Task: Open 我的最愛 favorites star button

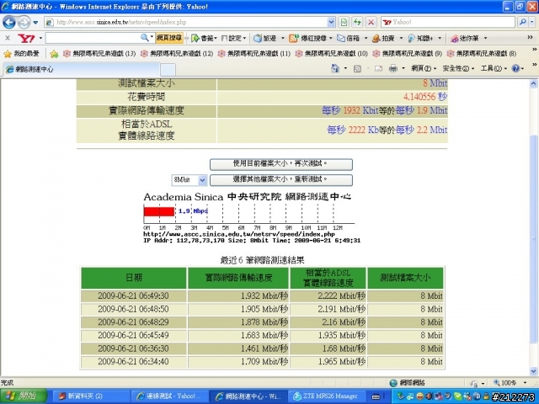Action: point(21,54)
